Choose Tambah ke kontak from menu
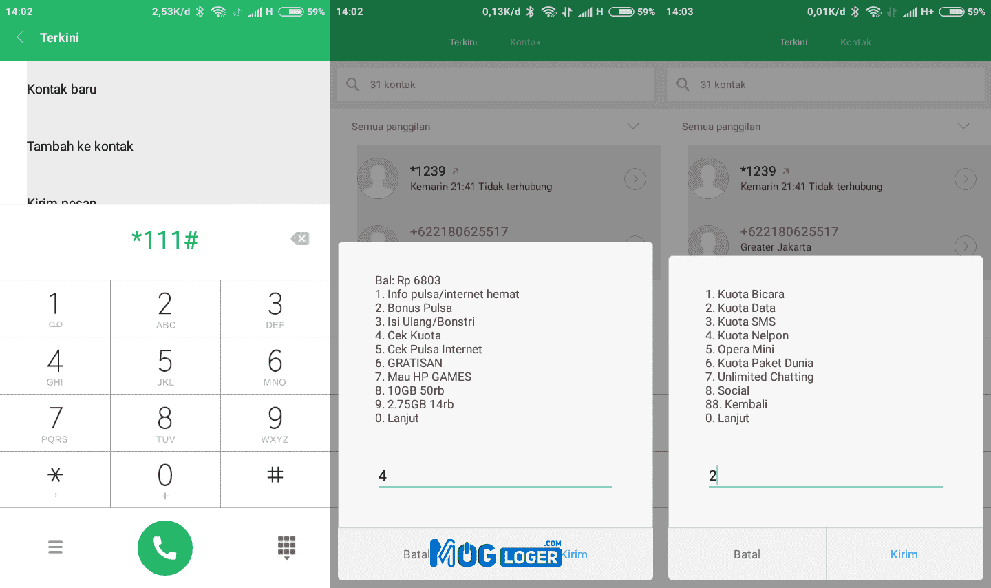The height and width of the screenshot is (588, 991). tap(80, 146)
